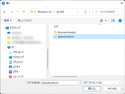The width and height of the screenshot is (125, 94).
Task: Open recent locations dropdown chevron
Action: pyautogui.click(x=18, y=12)
